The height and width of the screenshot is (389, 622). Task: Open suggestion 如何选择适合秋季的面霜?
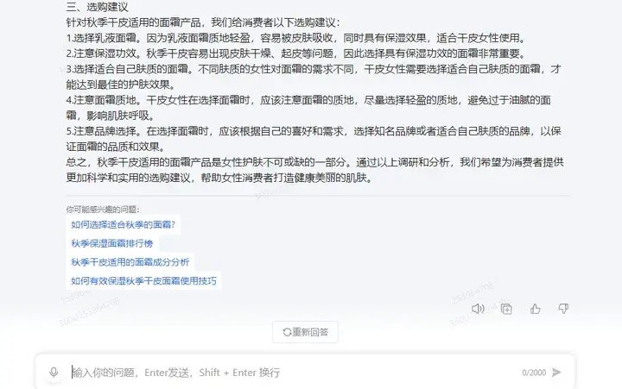123,224
